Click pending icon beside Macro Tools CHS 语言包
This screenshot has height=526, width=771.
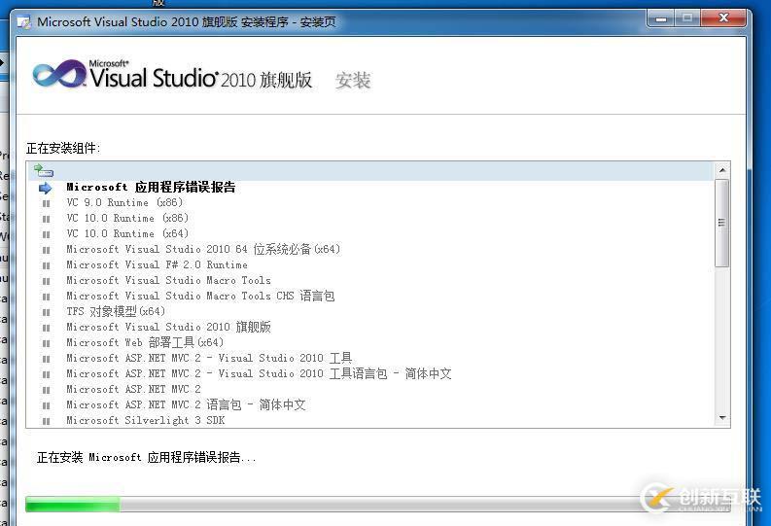(x=47, y=297)
